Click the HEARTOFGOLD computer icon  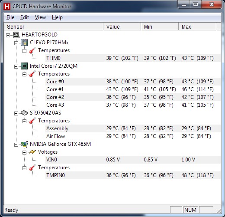coord(16,35)
